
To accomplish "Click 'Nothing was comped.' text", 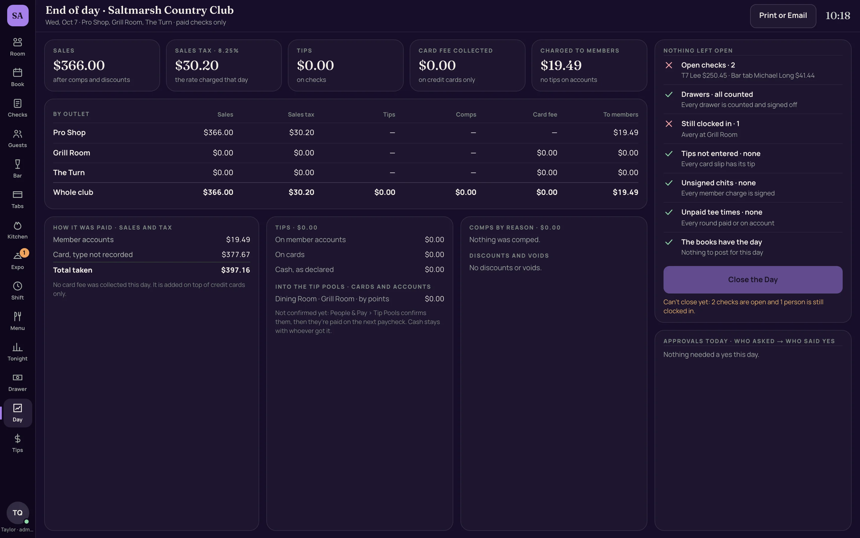I will pos(504,240).
